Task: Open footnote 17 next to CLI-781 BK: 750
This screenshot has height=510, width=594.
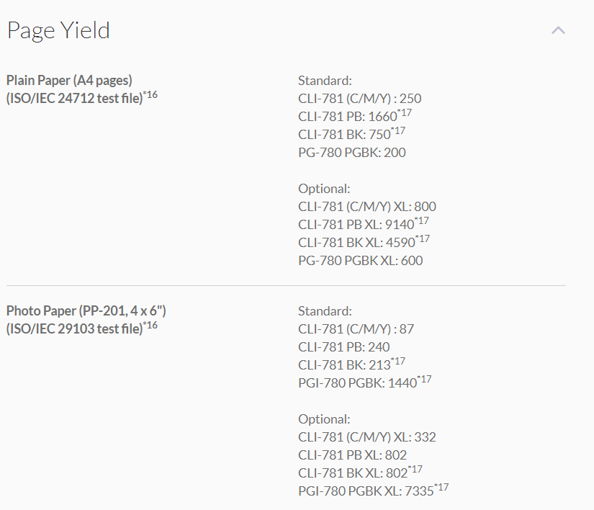Action: [398, 130]
